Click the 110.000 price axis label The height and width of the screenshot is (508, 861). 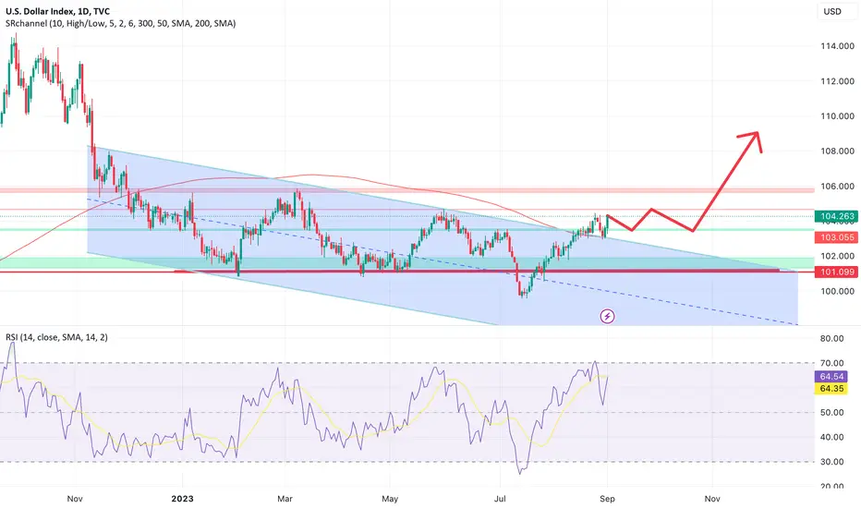tap(837, 115)
